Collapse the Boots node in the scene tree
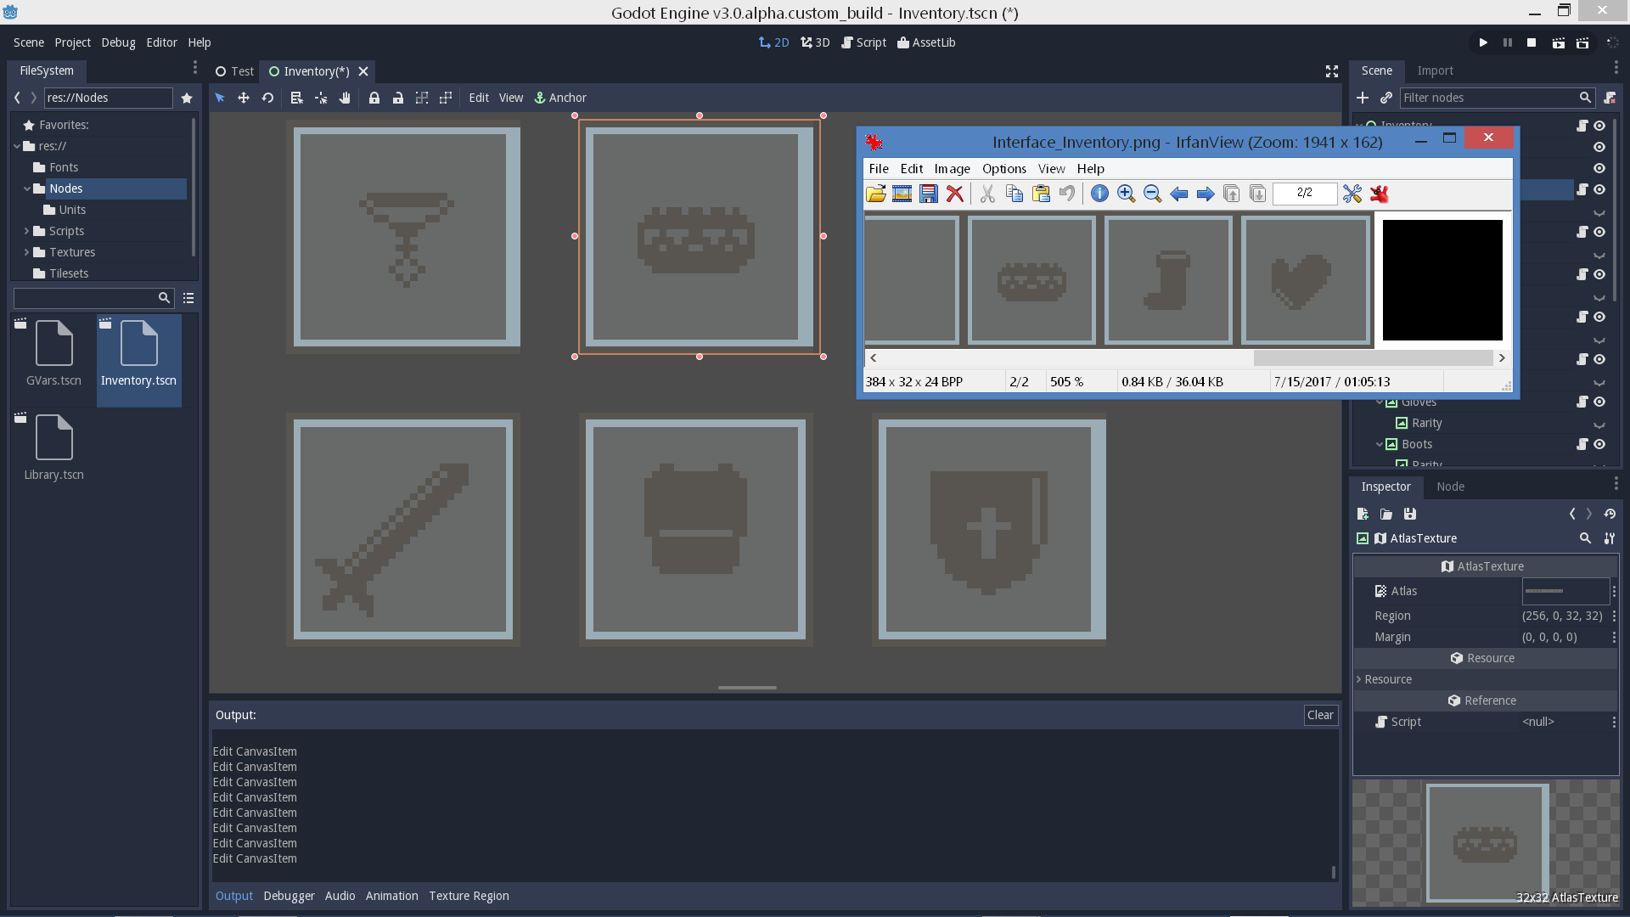The width and height of the screenshot is (1630, 917). tap(1381, 444)
